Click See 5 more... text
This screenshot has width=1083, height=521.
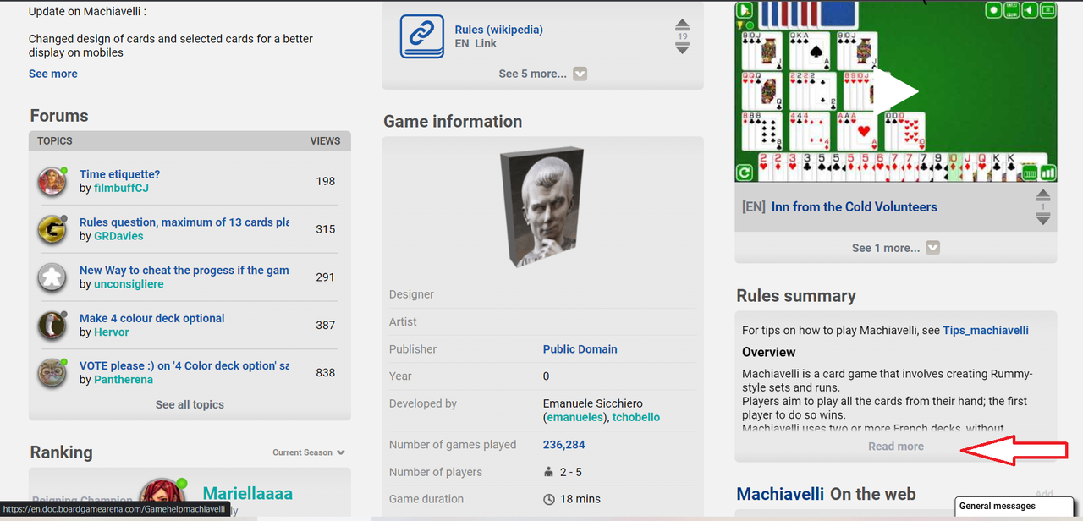pos(533,74)
